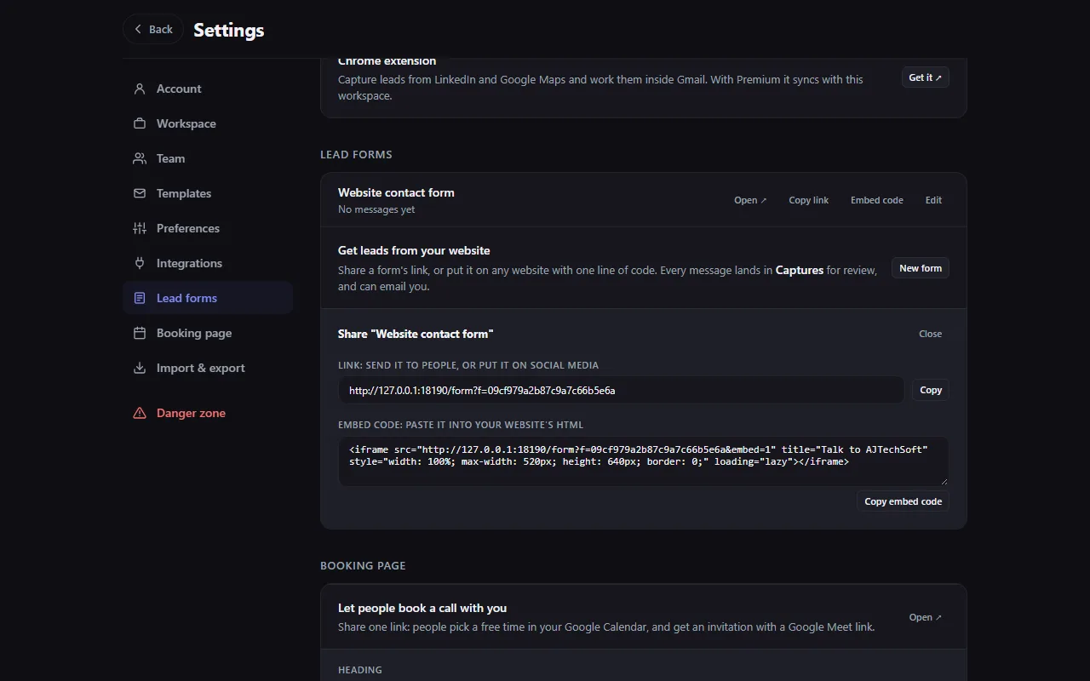1090x681 pixels.
Task: Click the bold 'Captures' word
Action: coord(800,270)
